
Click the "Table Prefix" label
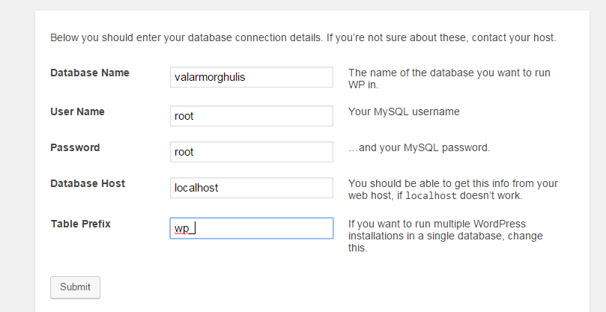pyautogui.click(x=80, y=224)
